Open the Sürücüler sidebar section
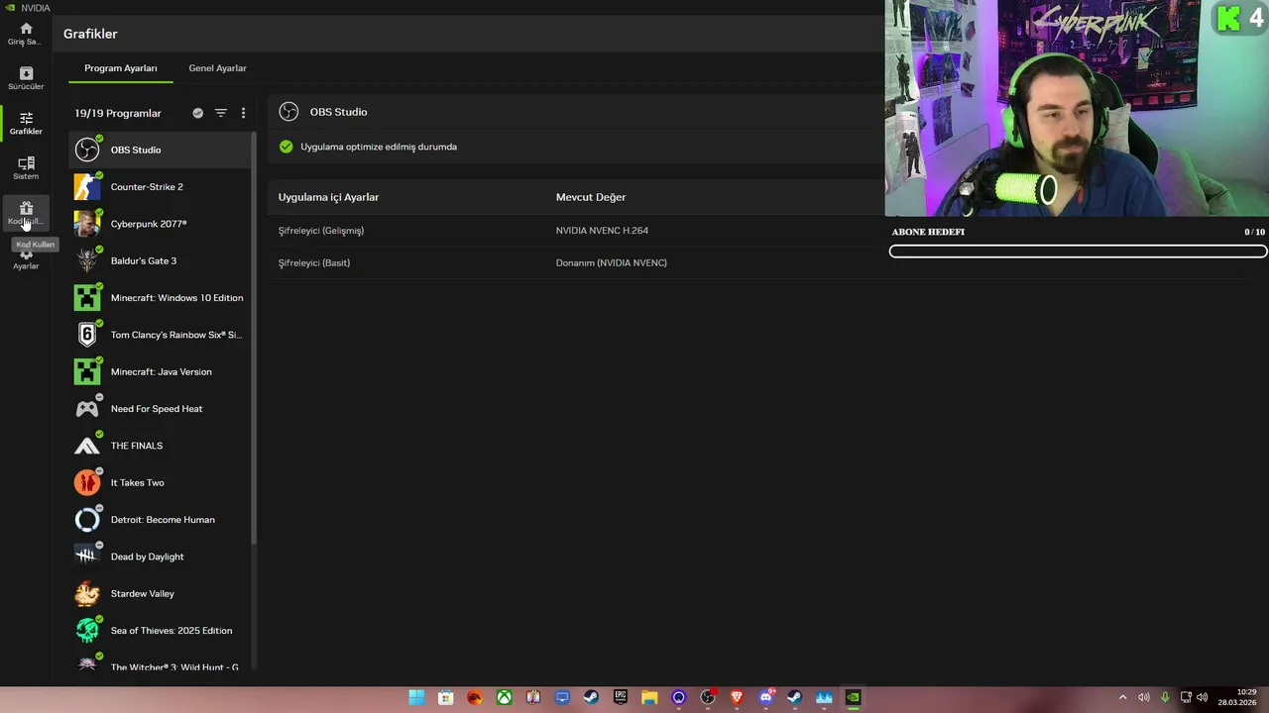This screenshot has width=1269, height=713. coord(26,78)
